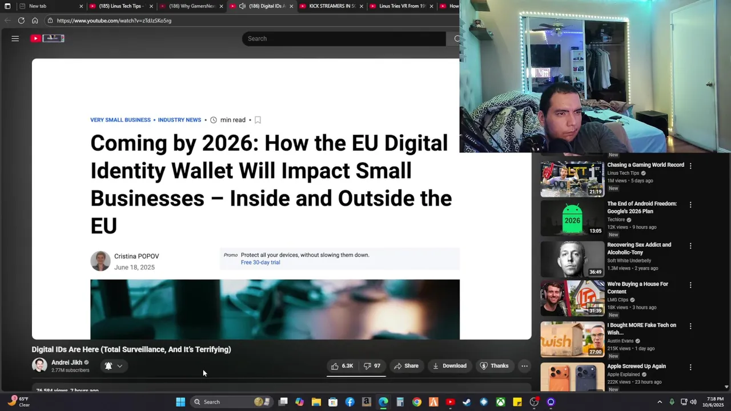Open Microsoft Edge taskbar icon
Viewport: 731px width, 411px height.
pos(383,402)
